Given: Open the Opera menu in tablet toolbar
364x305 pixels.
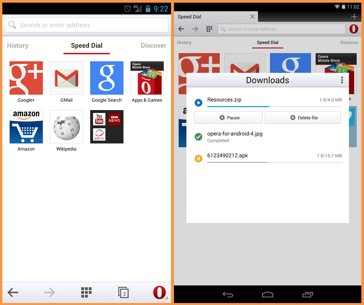Looking at the screenshot, I should click(354, 29).
